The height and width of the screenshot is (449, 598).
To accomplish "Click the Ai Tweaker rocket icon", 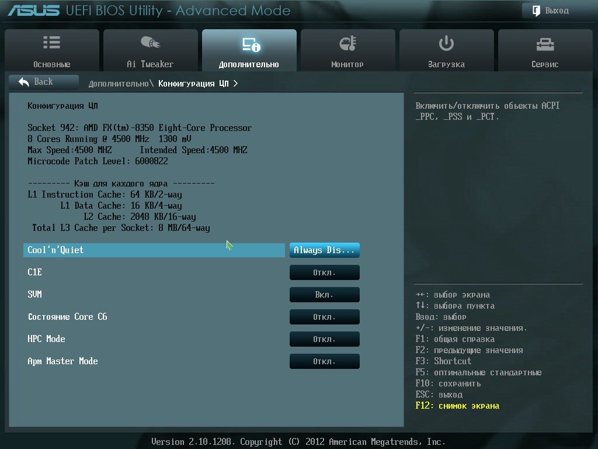I will tap(150, 43).
